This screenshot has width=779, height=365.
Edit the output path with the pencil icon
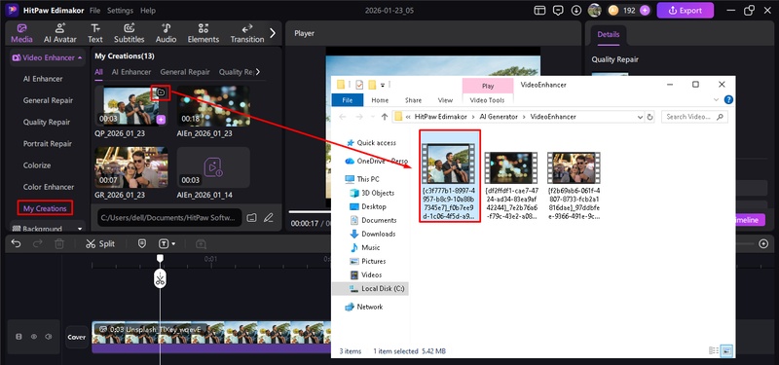click(269, 217)
